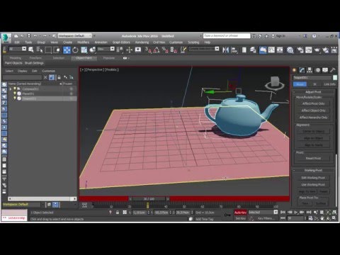The height and width of the screenshot is (255, 340).
Task: Choose the Rectangular Selection Region tool
Action: pyautogui.click(x=48, y=50)
